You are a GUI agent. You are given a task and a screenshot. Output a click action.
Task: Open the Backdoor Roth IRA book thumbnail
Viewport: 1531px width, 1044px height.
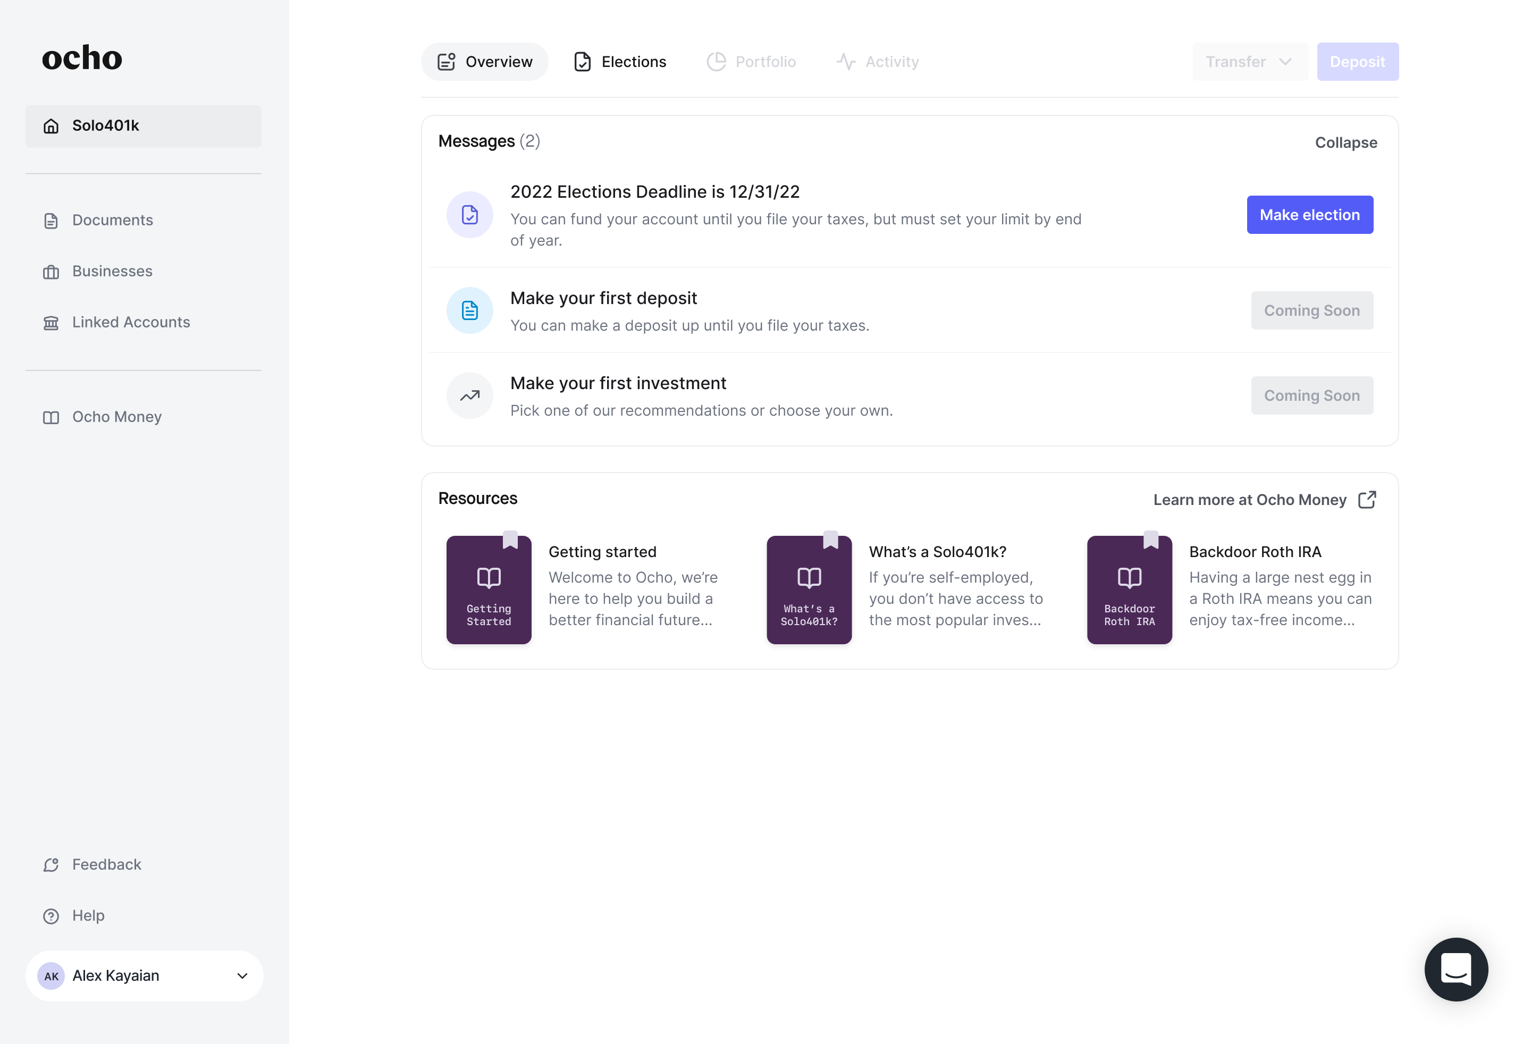click(x=1129, y=590)
